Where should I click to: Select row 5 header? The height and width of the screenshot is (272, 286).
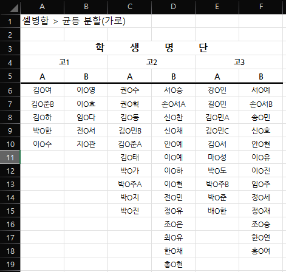click(x=10, y=76)
